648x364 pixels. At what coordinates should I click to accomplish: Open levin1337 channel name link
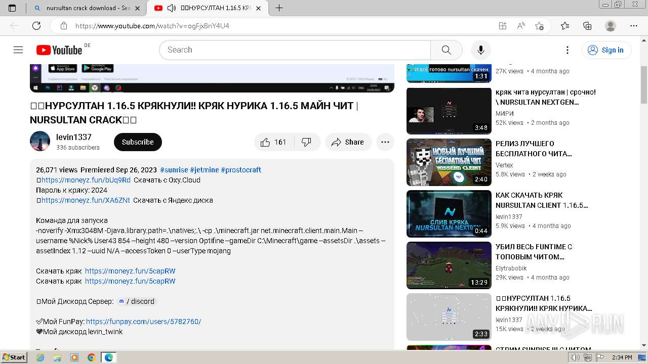click(74, 137)
